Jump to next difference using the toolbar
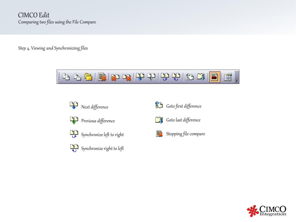Screen dimensions: 296x222 [x=140, y=77]
